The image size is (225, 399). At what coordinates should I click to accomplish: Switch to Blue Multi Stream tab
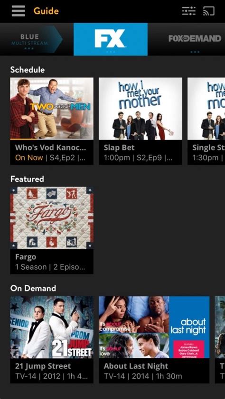coord(29,39)
